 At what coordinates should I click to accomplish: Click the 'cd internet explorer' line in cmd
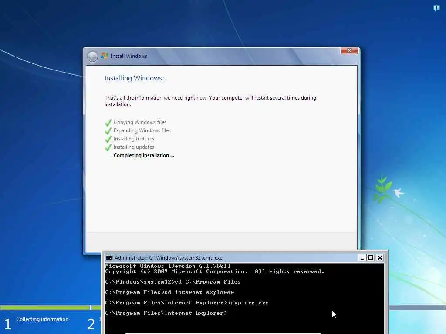coord(169,292)
